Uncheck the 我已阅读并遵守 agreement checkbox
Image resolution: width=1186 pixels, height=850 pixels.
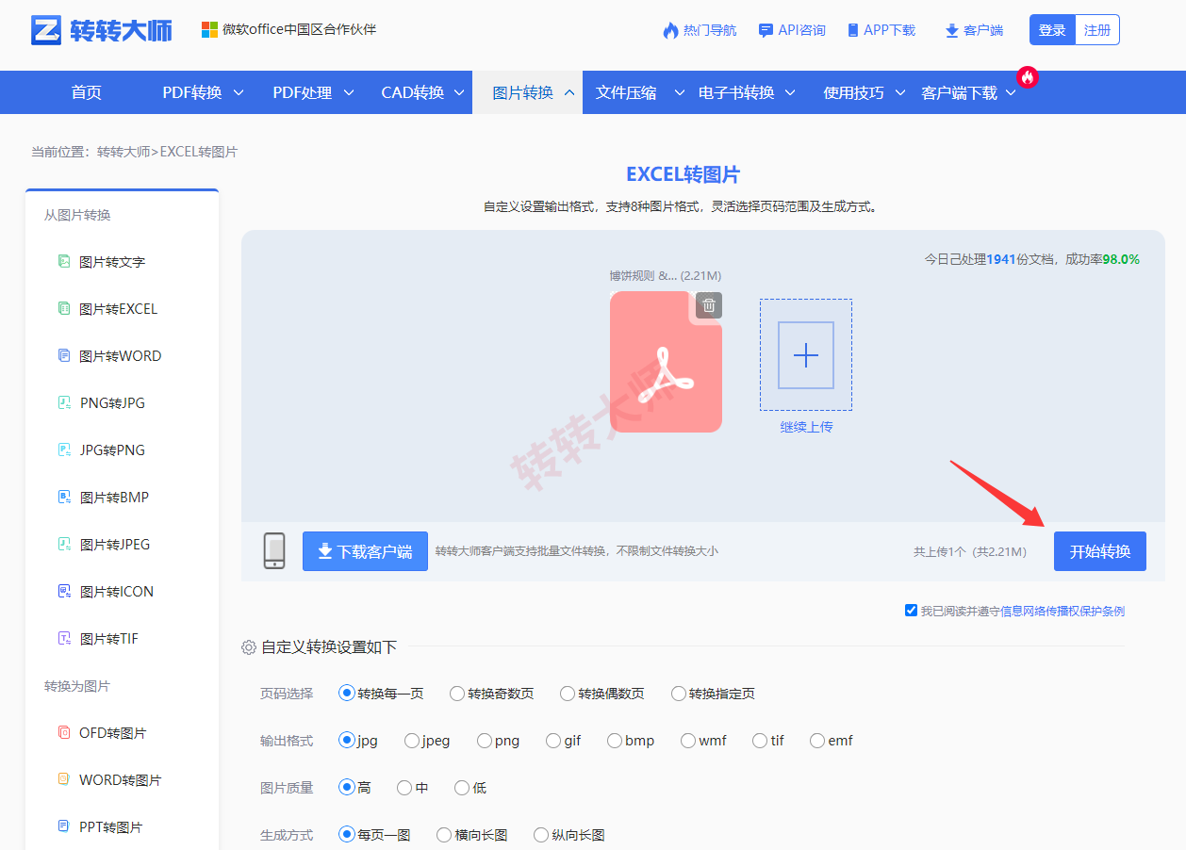click(911, 611)
